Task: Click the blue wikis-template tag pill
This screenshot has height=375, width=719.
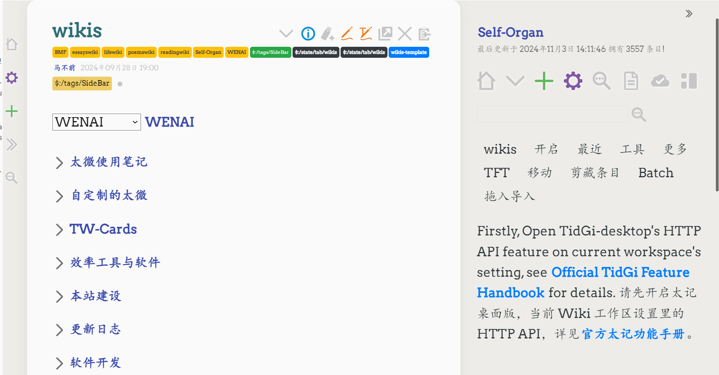Action: click(409, 52)
